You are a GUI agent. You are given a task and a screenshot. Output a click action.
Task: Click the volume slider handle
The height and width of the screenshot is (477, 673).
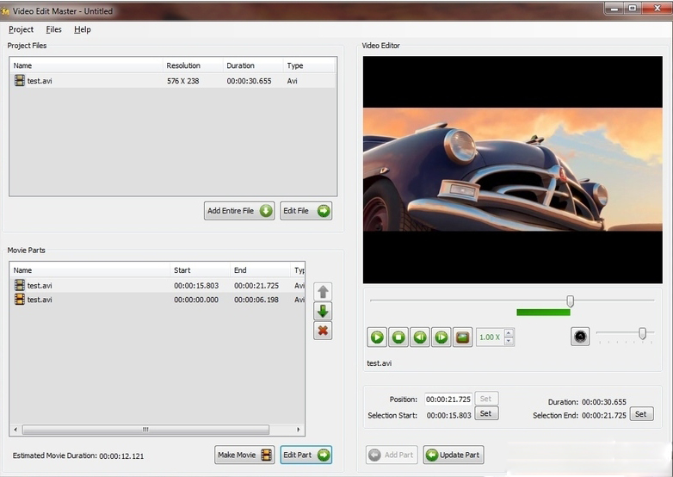tap(642, 333)
